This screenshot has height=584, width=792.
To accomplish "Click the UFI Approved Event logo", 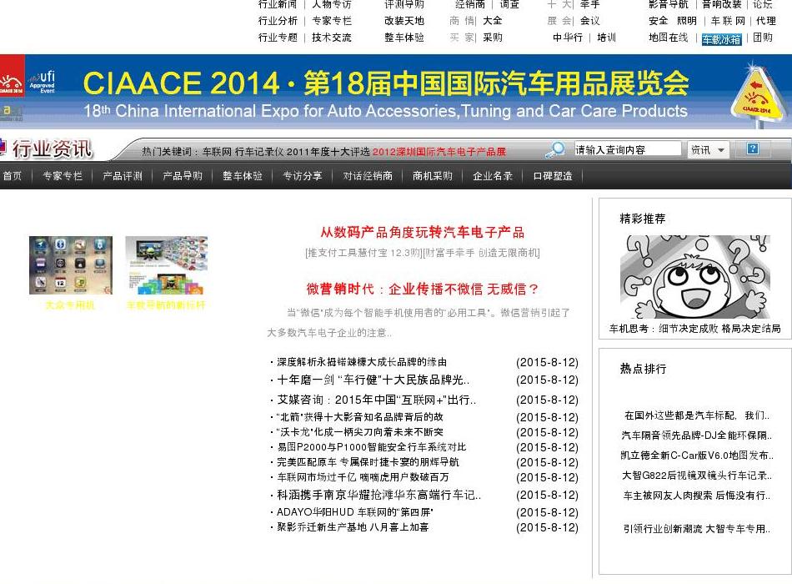I will pyautogui.click(x=42, y=82).
